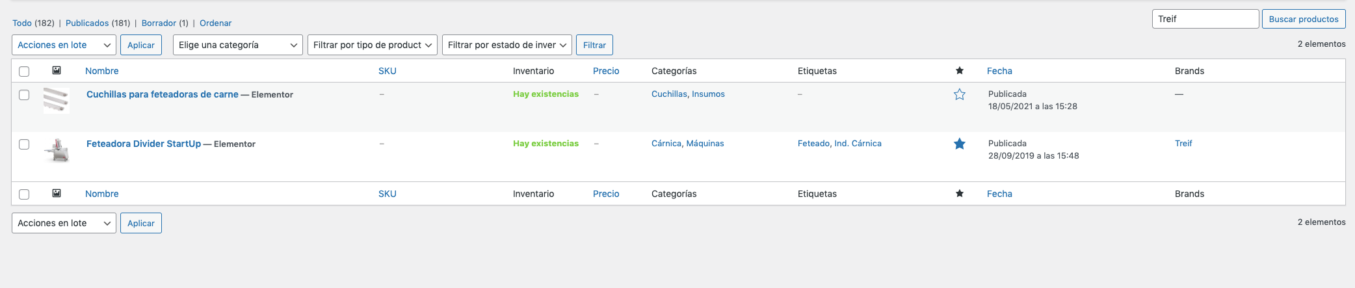Image resolution: width=1355 pixels, height=288 pixels.
Task: Expand the Elige una categoría dropdown
Action: click(x=237, y=45)
